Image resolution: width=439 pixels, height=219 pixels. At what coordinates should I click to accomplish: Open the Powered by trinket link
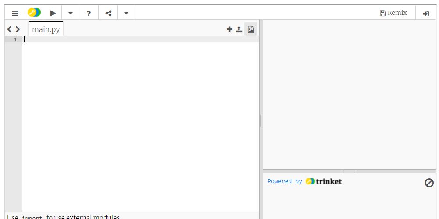[x=304, y=181]
